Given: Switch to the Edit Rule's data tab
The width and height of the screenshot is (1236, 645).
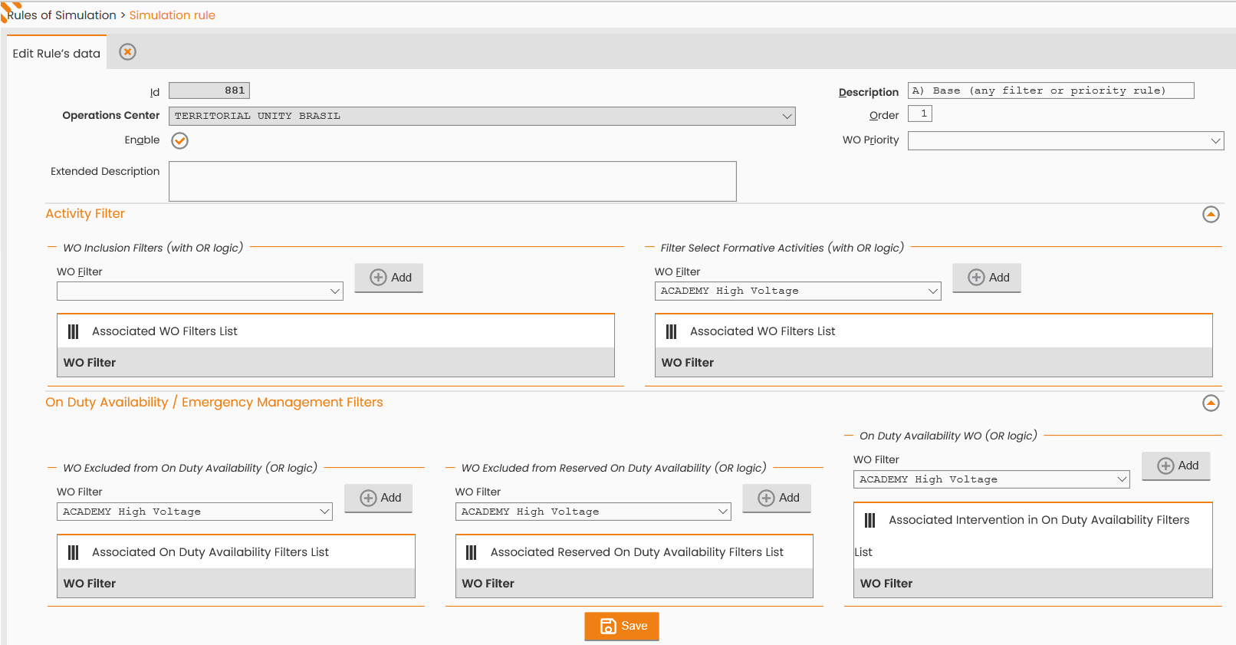Looking at the screenshot, I should coord(57,53).
